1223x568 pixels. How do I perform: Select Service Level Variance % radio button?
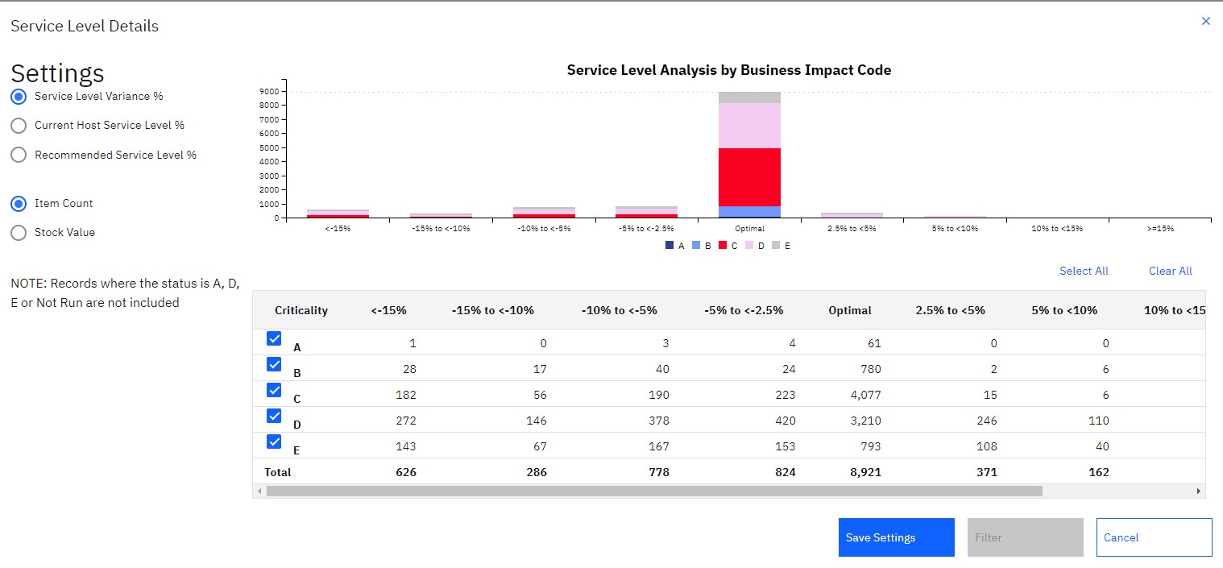coord(19,96)
